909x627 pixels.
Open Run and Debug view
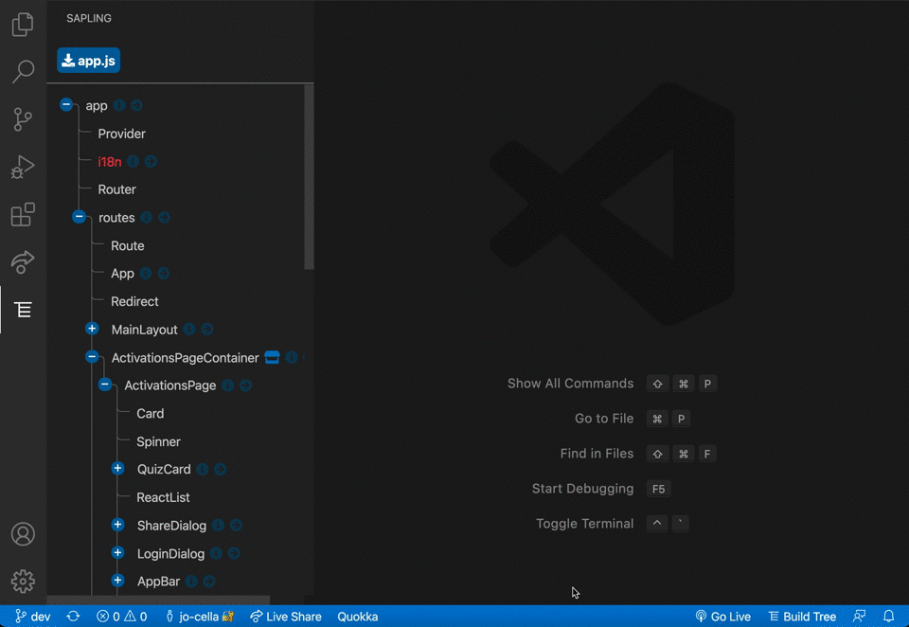pyautogui.click(x=23, y=167)
